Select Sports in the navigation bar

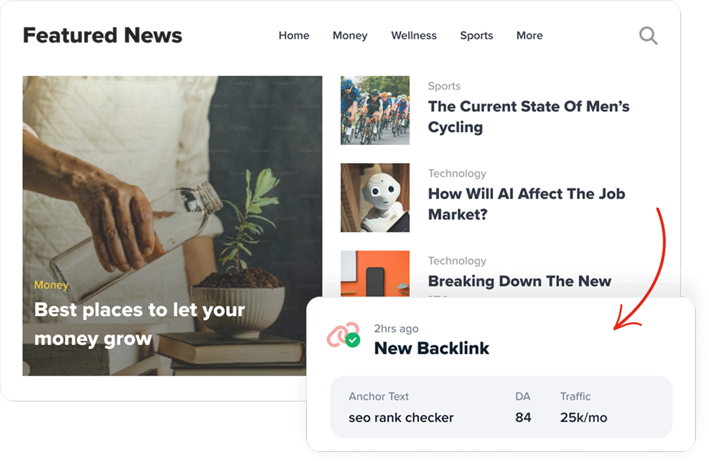point(477,36)
